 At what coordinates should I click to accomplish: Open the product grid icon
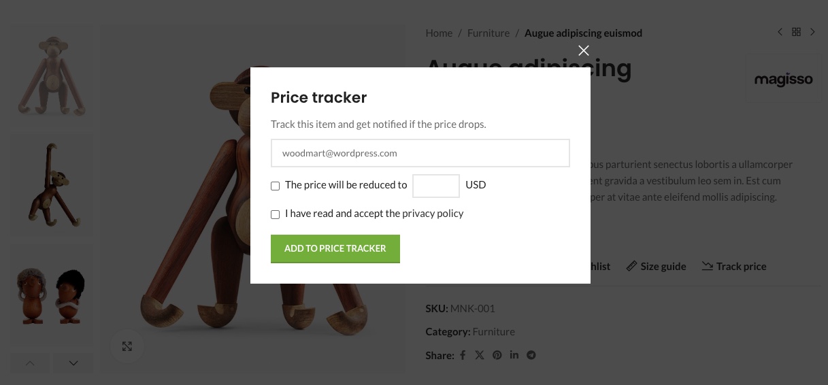[x=796, y=32]
